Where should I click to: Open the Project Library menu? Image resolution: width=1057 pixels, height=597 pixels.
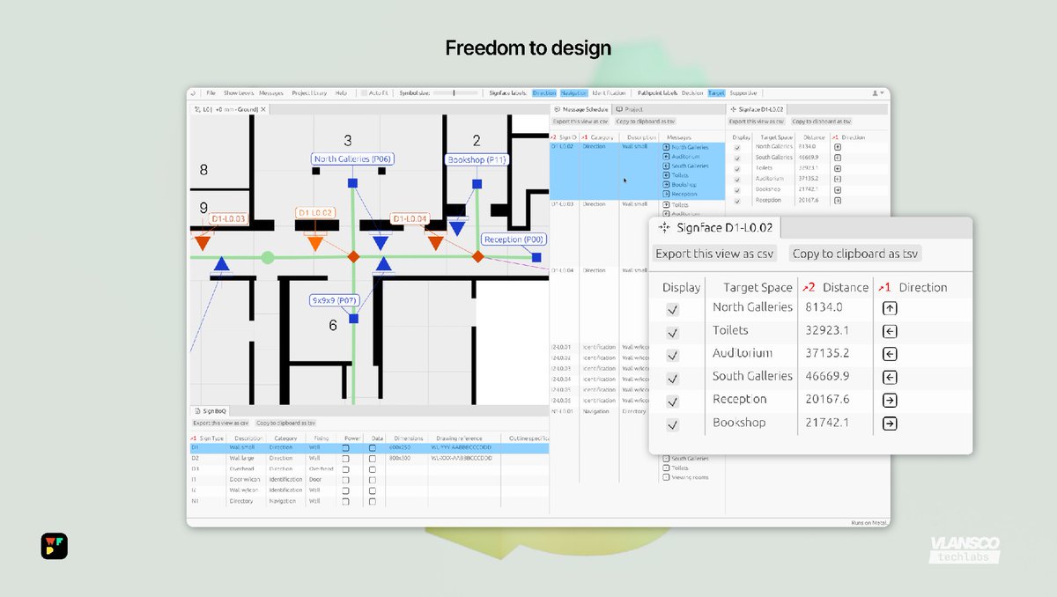(309, 92)
